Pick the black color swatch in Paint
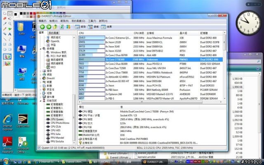Image resolution: width=264 pixels, height=165 pixels. click(21, 13)
